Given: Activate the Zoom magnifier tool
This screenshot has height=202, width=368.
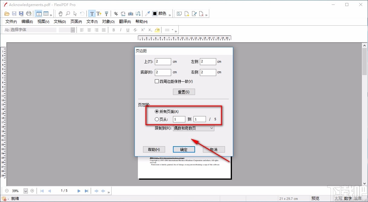Looking at the screenshot, I should tap(68, 14).
